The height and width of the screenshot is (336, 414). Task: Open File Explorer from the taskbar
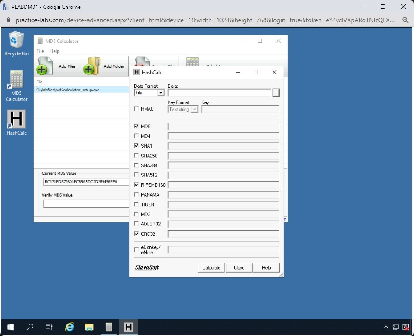point(89,327)
